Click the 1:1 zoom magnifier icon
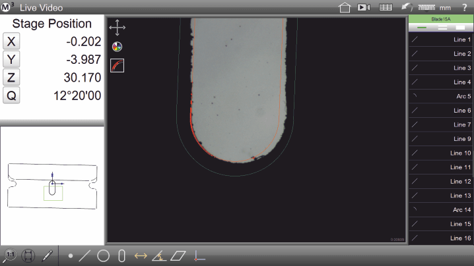The height and width of the screenshot is (266, 474). coord(11,255)
